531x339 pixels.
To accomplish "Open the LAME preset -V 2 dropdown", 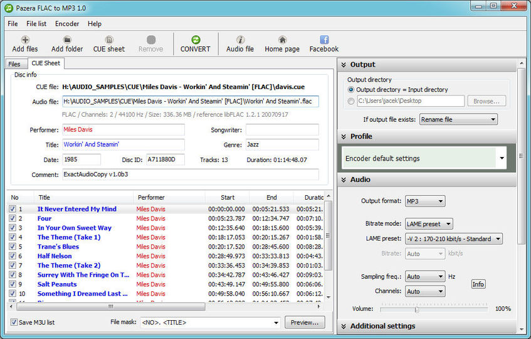I will pyautogui.click(x=454, y=239).
